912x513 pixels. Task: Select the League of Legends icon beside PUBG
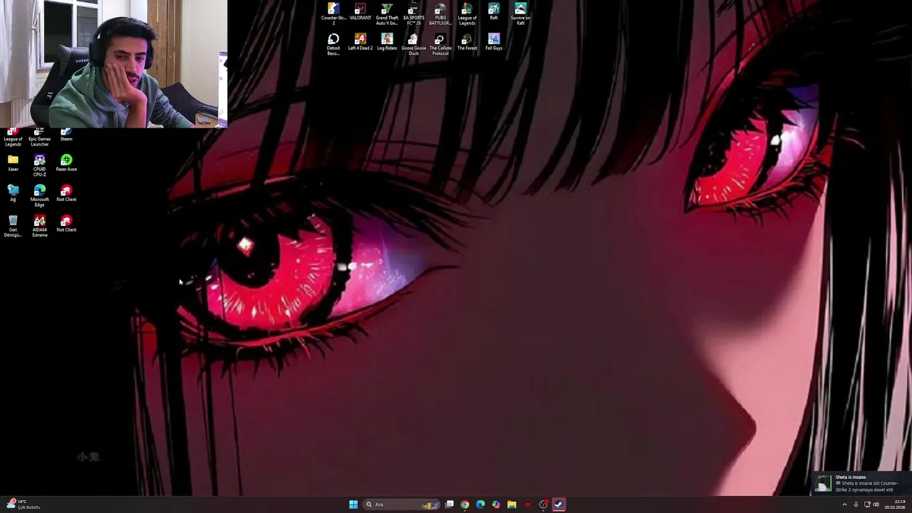(467, 14)
